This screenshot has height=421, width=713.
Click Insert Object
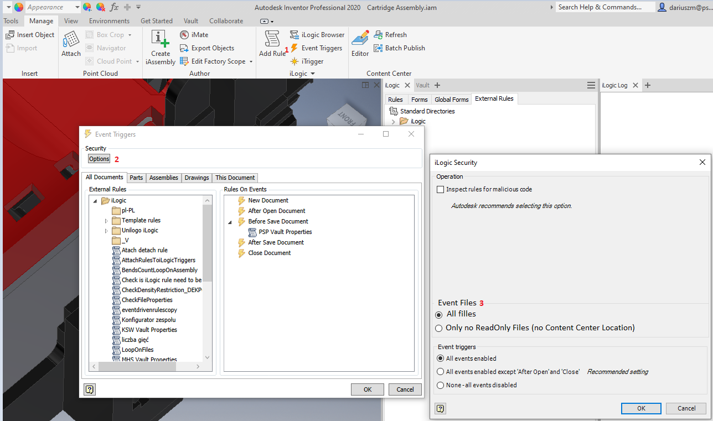coord(30,35)
